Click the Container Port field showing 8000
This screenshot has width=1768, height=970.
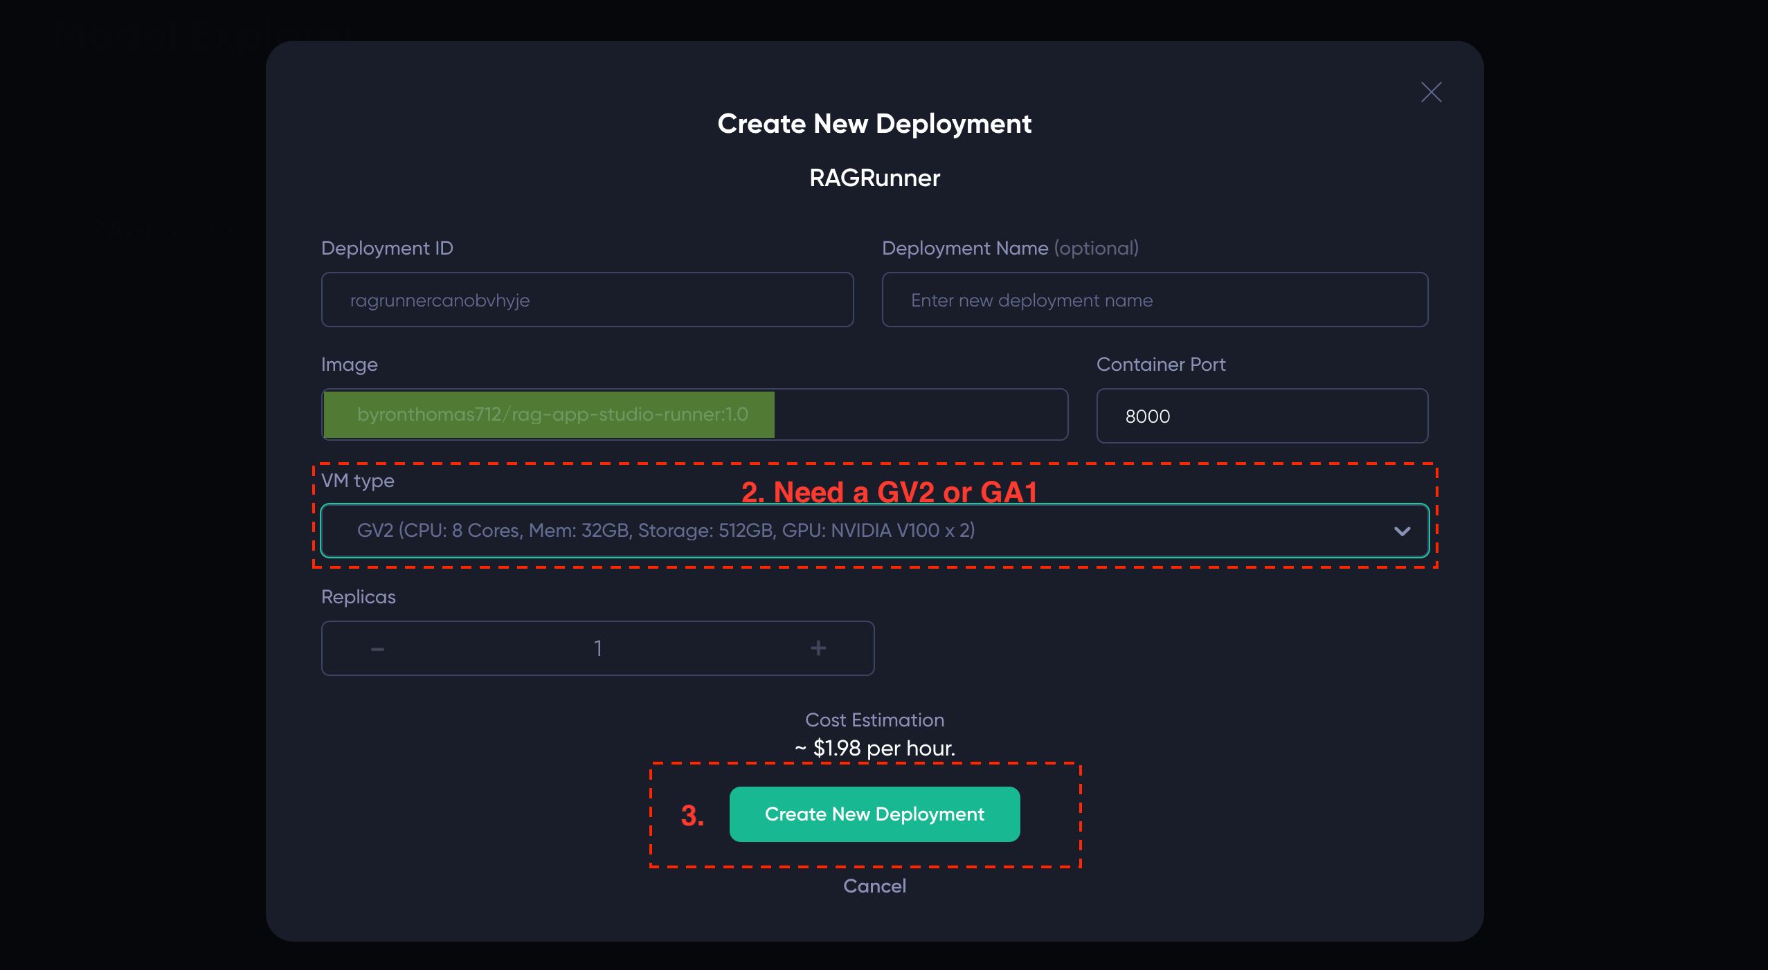[x=1261, y=416]
